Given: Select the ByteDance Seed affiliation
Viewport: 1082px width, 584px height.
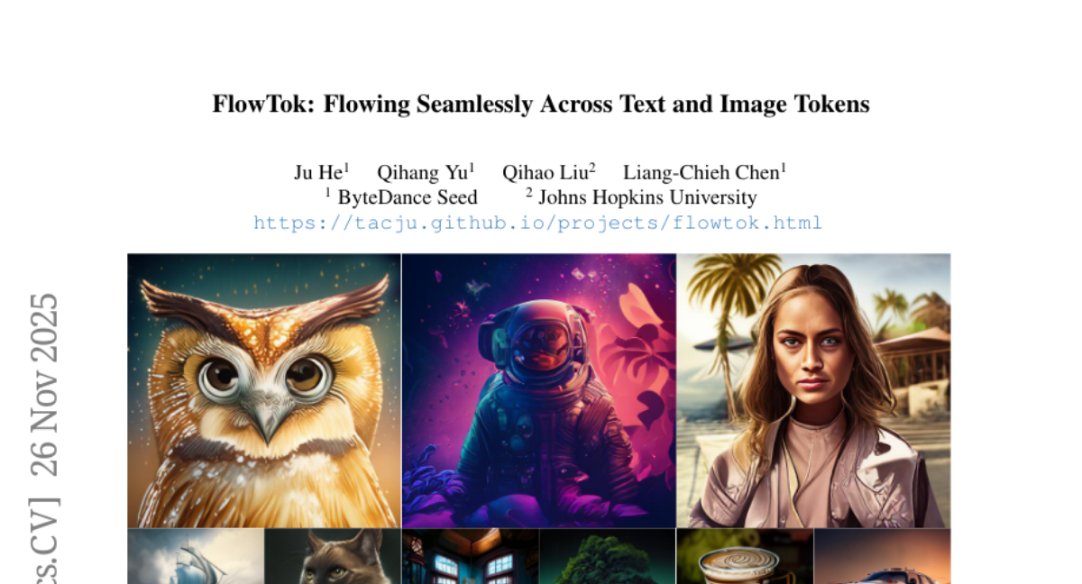Looking at the screenshot, I should point(401,197).
